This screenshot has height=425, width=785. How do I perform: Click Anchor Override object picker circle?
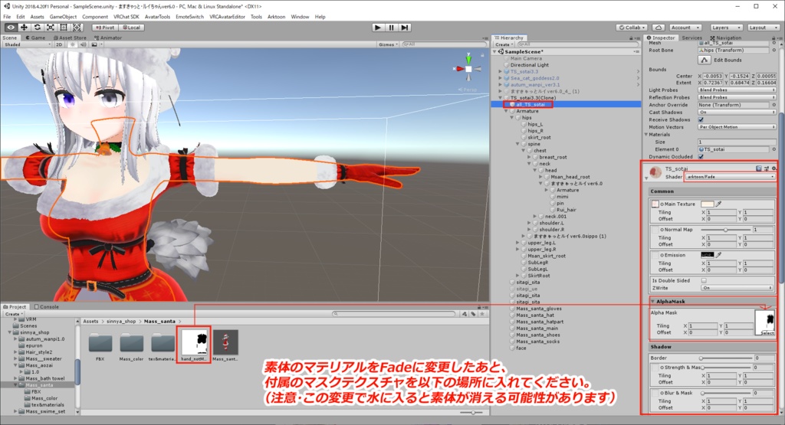[774, 105]
